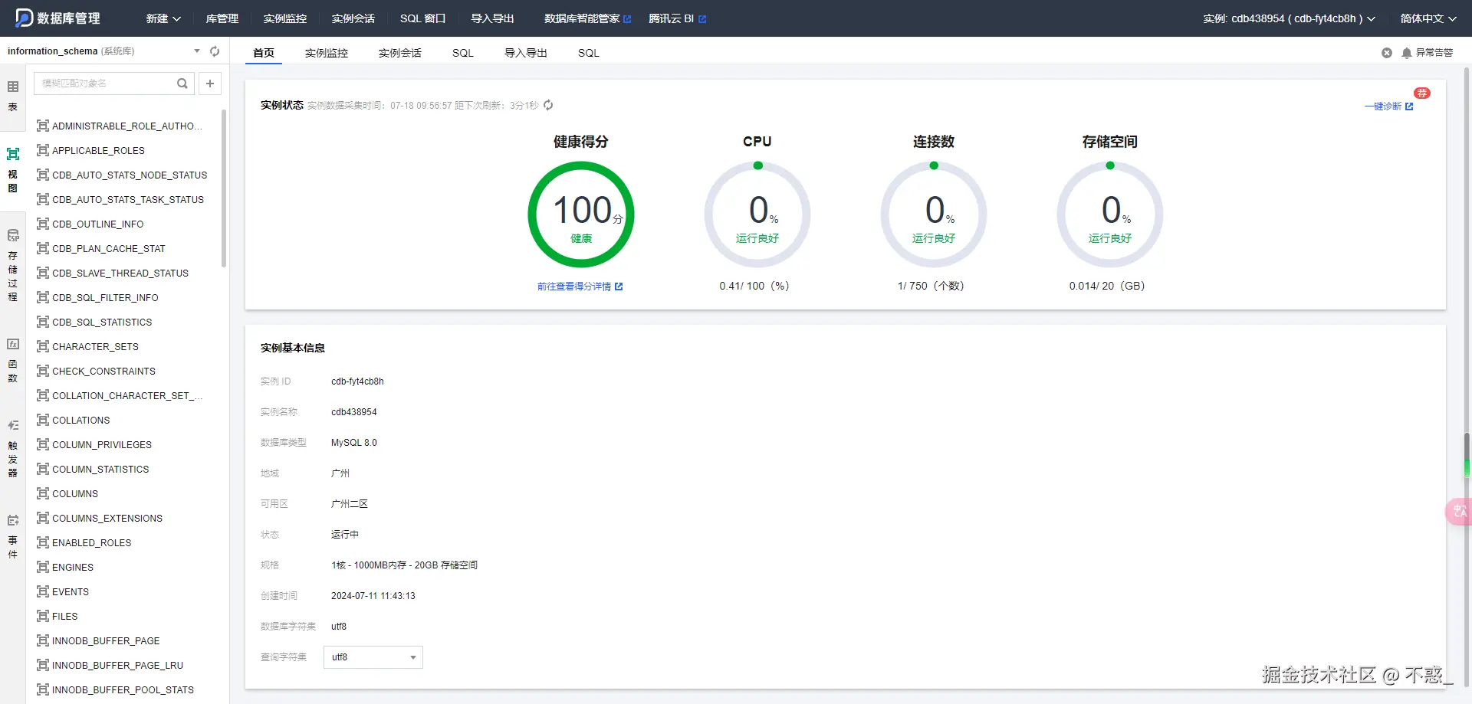Screen dimensions: 1472x704
Task: Click the view icon beside COLUMNS
Action: [x=43, y=493]
